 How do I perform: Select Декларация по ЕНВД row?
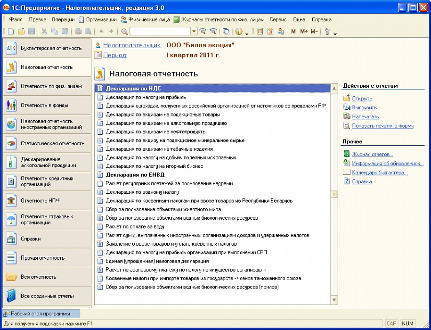click(212, 175)
